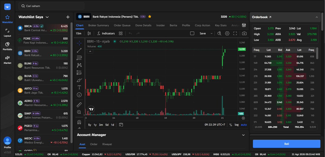Viewport: 325px width, 157px height.
Task: Set chart range to 3m
Action: [x=101, y=125]
